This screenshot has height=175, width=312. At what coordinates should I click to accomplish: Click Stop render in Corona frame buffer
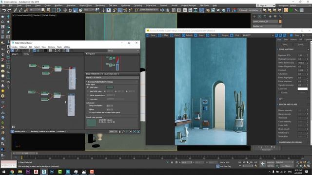[x=295, y=35]
